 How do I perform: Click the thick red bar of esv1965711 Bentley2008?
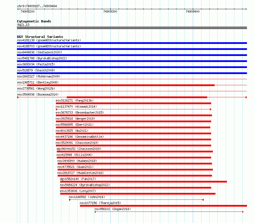click(121, 85)
